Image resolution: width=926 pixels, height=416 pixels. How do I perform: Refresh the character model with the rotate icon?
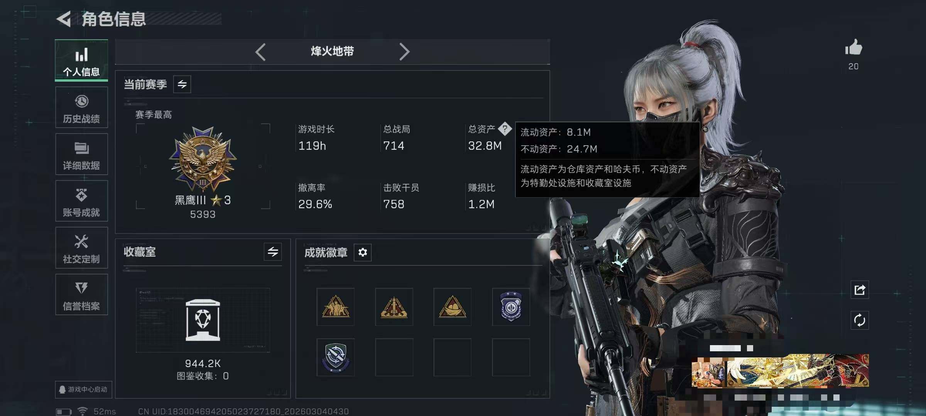click(860, 320)
